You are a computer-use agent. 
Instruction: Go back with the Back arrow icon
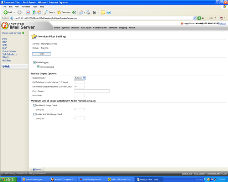[6, 12]
